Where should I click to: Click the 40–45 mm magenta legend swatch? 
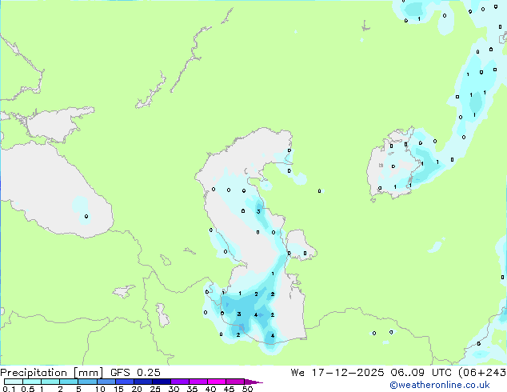217,382
